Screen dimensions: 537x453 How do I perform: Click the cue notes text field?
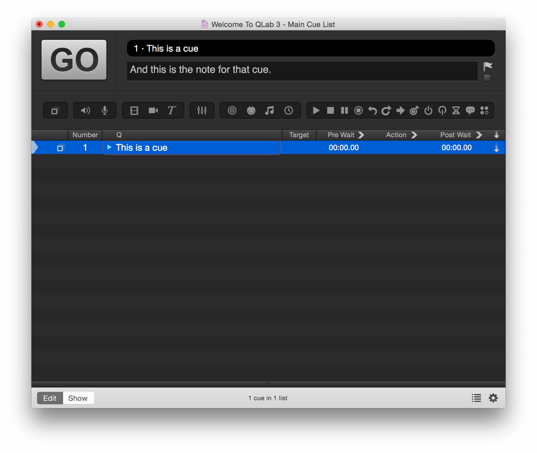(302, 71)
